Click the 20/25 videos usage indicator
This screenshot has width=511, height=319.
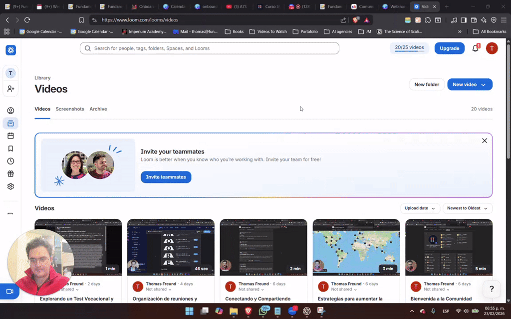click(409, 48)
